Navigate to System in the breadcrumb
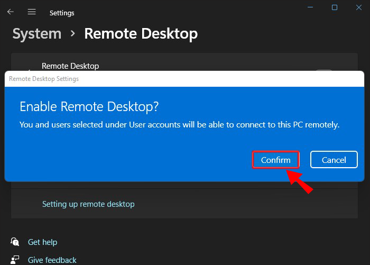370x265 pixels. (36, 34)
